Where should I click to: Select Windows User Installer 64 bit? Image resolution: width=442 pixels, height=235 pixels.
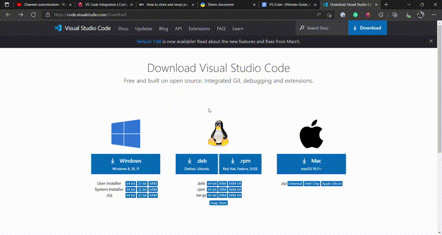coord(130,184)
